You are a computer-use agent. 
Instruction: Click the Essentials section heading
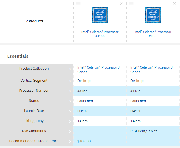(18, 56)
